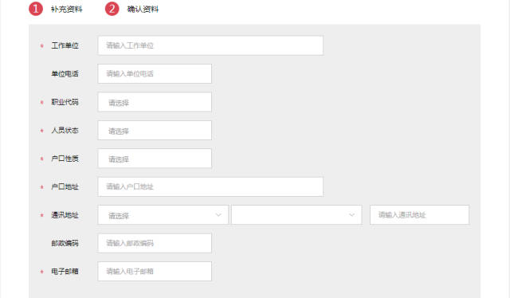Focus the 单位电话 input field
Screen dimensions: 510x298
coord(155,73)
